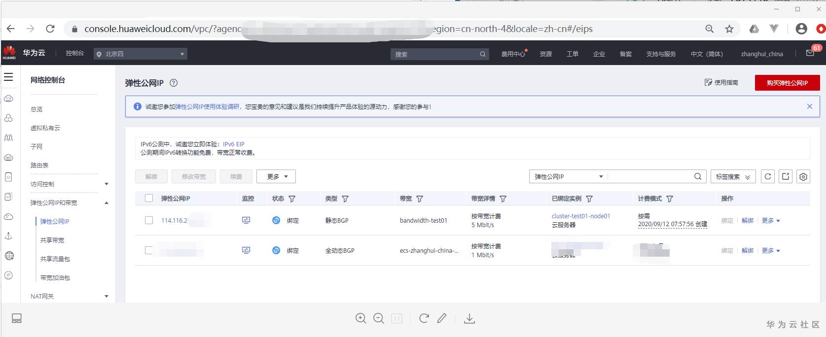Click into the top 搜索 search field
Viewport: 826px width, 337px height.
point(440,54)
